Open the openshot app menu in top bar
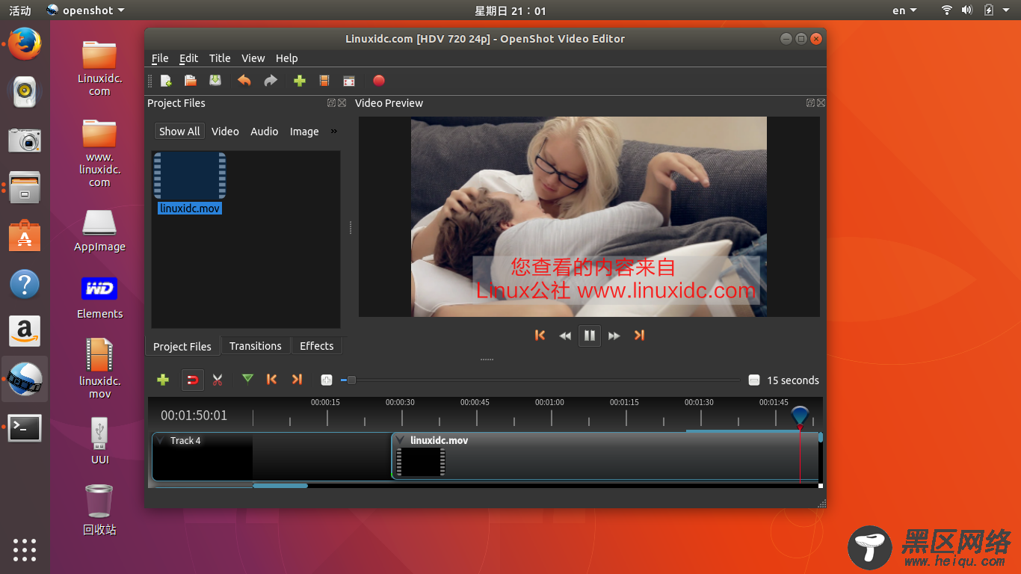Viewport: 1021px width, 574px height. pos(85,10)
